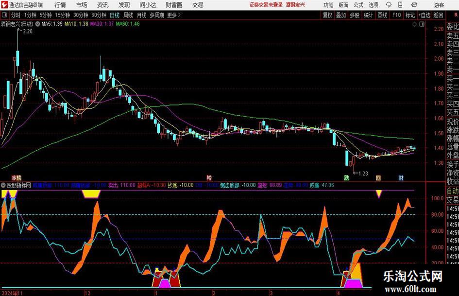Open the 选项 menu
Viewport: 459px width, 296px height.
coord(373,5)
